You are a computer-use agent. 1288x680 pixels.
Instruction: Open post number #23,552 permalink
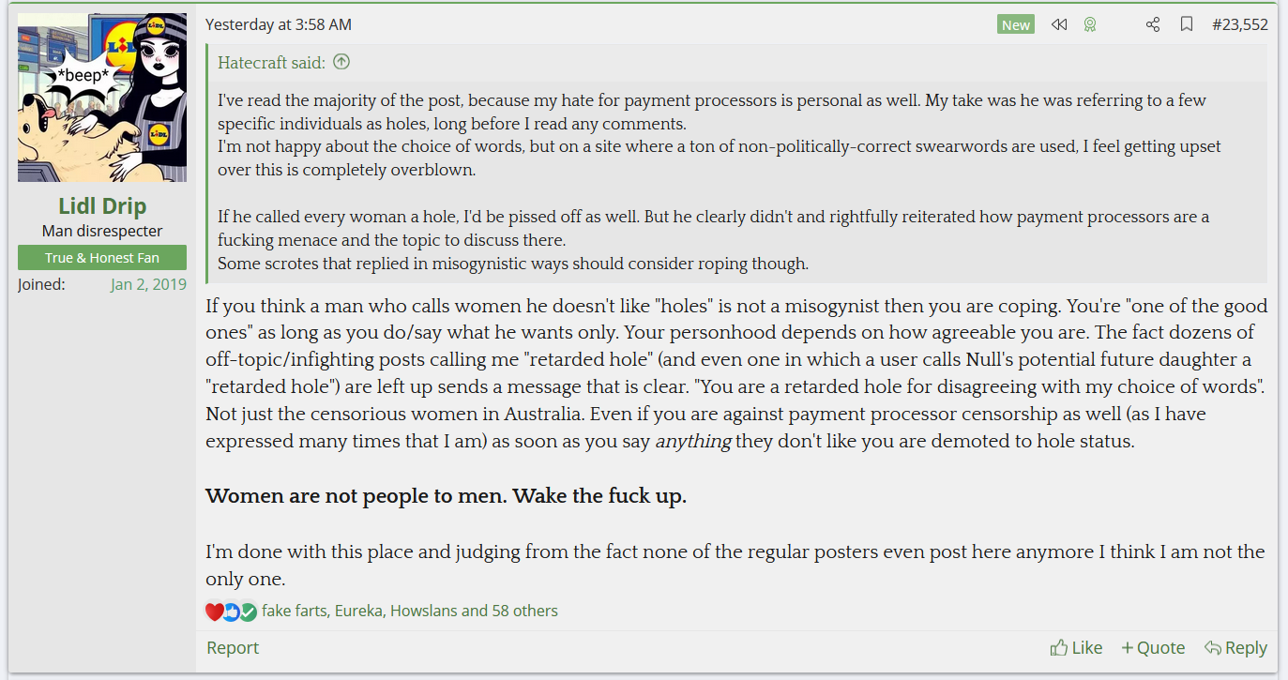(x=1239, y=25)
